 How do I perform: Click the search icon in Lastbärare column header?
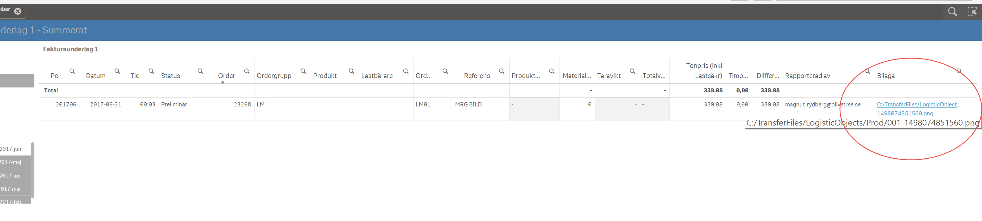pyautogui.click(x=406, y=71)
